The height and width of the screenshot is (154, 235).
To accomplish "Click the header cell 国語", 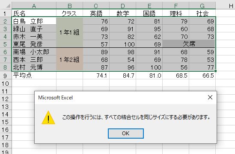I will 149,14.
